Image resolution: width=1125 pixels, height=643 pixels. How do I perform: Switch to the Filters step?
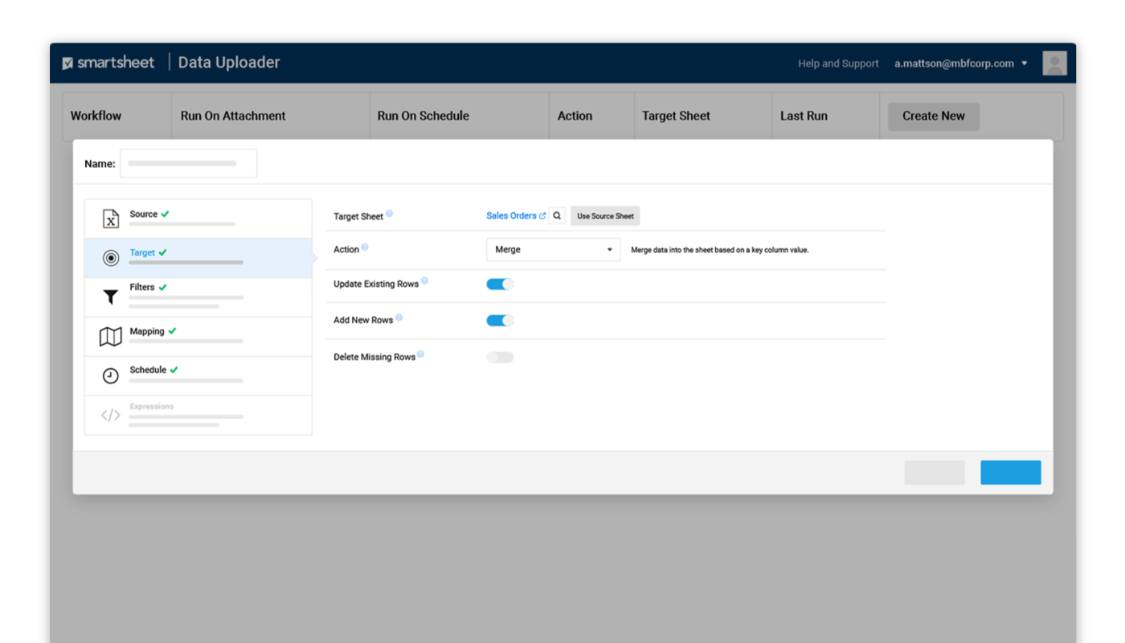click(143, 288)
